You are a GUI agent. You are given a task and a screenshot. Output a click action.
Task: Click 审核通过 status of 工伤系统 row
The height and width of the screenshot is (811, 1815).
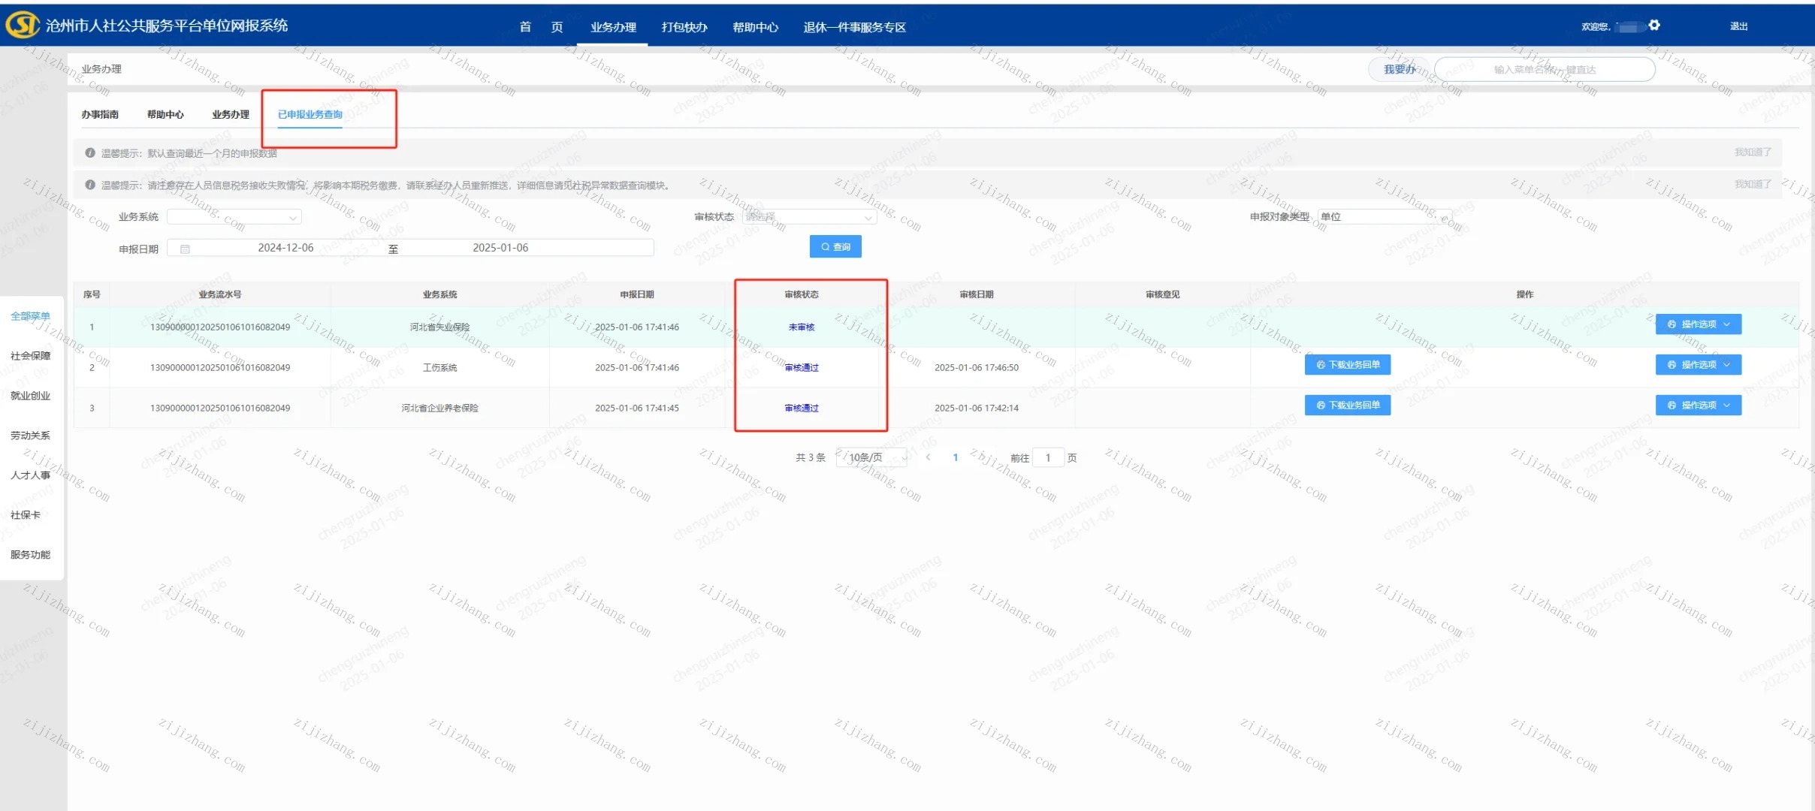coord(802,368)
